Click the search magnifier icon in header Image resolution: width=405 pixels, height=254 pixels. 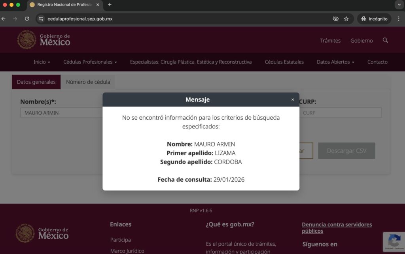385,40
